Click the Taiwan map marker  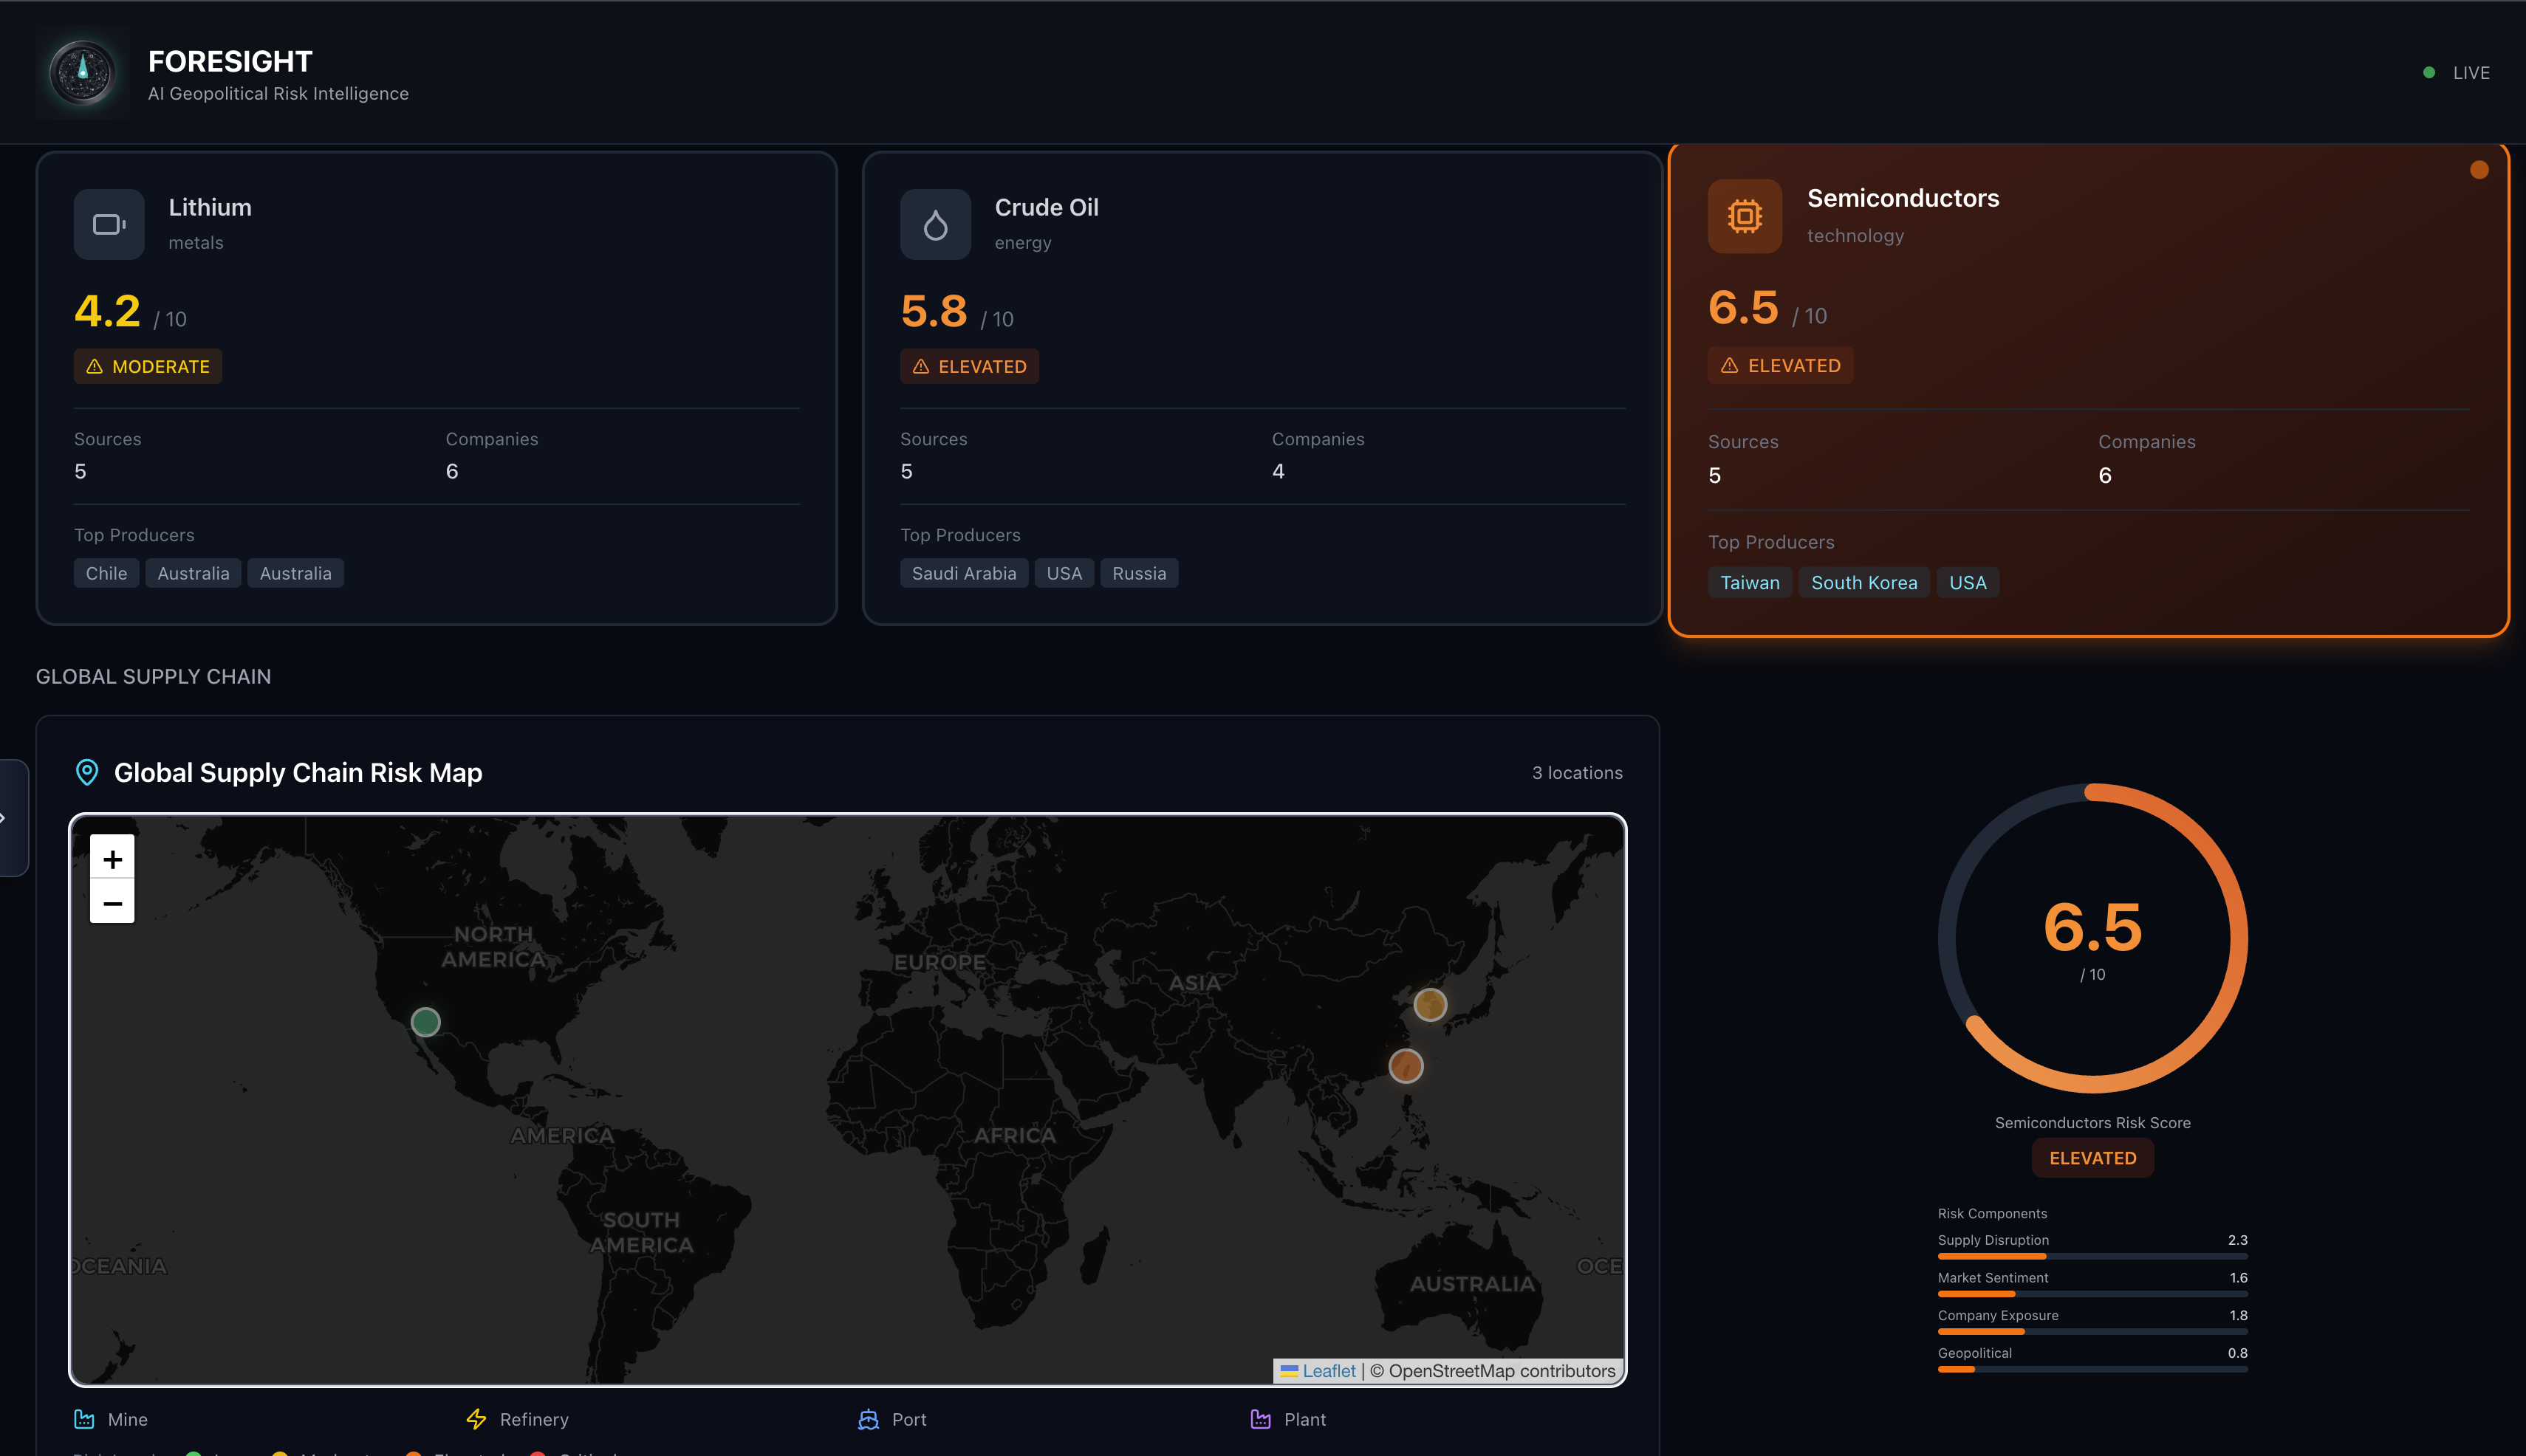[x=1406, y=1066]
